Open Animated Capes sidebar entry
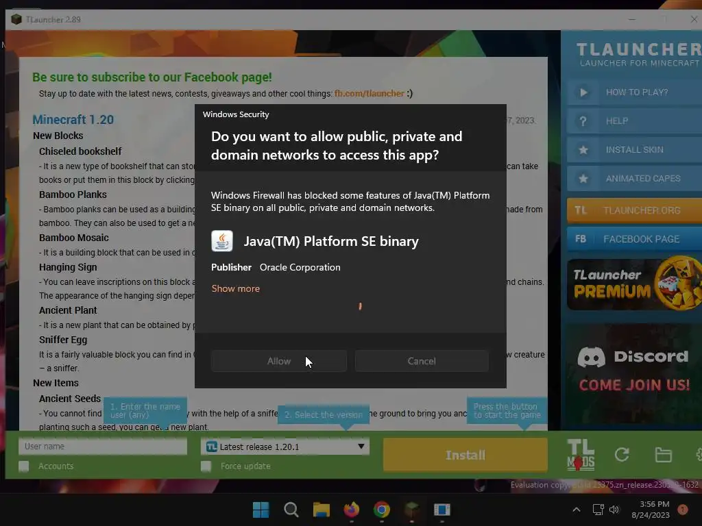Screen dimensions: 702x526 coord(634,178)
